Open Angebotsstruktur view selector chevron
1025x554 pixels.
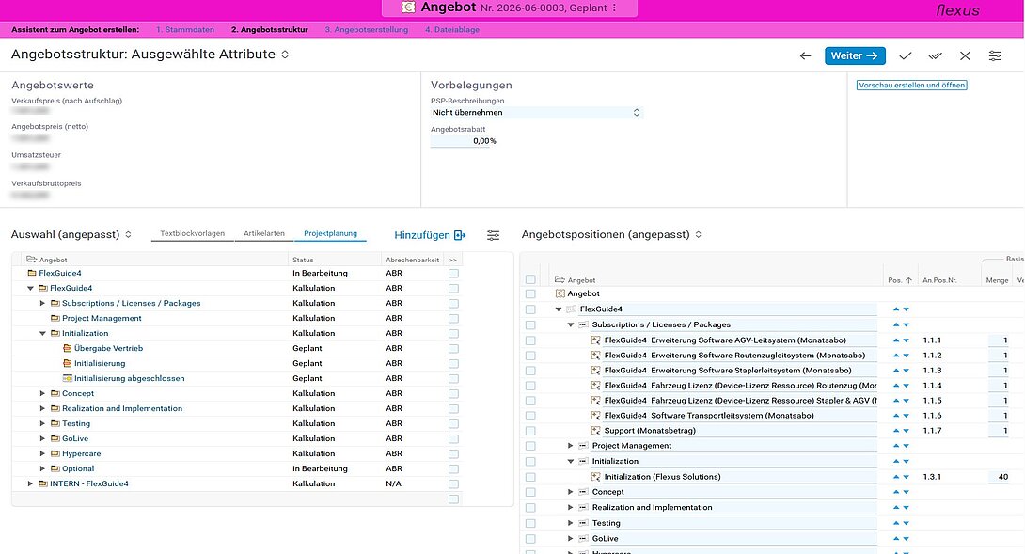[x=285, y=55]
